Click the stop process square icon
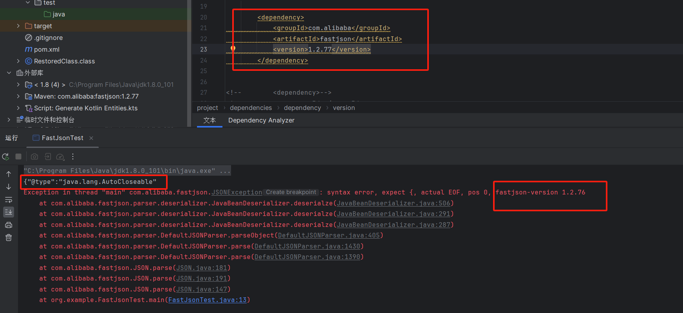683x313 pixels. tap(18, 156)
